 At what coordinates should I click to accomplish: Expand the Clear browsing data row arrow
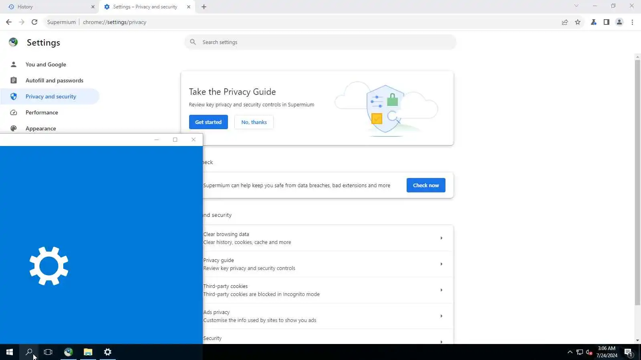441,238
